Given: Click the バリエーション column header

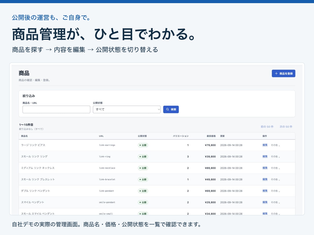Looking at the screenshot, I should [181, 136].
